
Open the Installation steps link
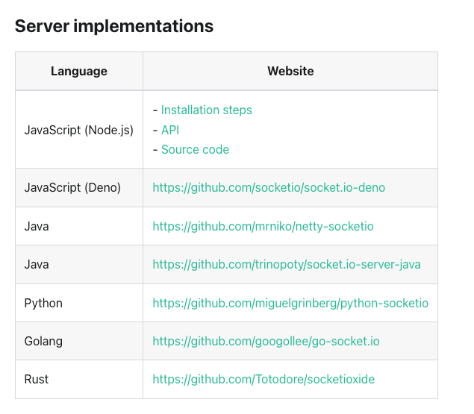(207, 110)
